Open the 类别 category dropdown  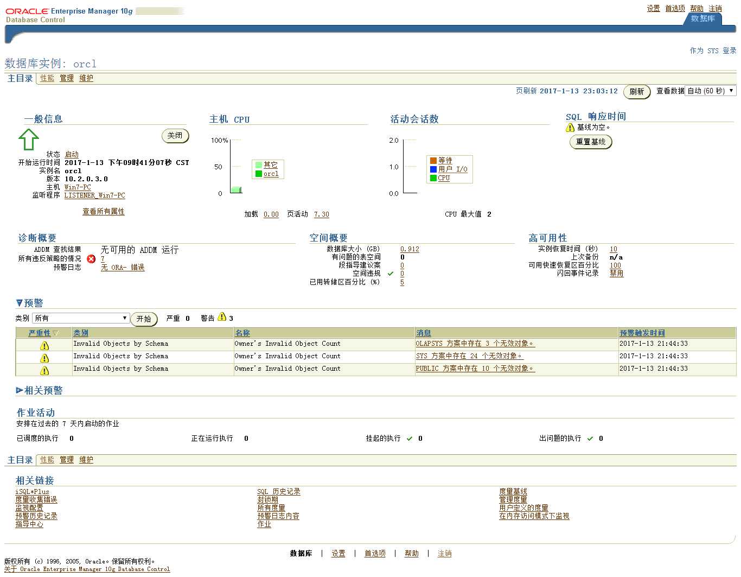81,318
